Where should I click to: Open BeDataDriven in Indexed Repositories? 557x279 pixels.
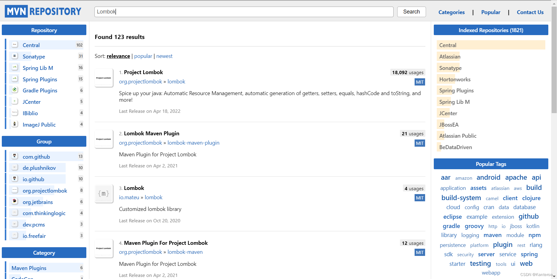[455, 147]
